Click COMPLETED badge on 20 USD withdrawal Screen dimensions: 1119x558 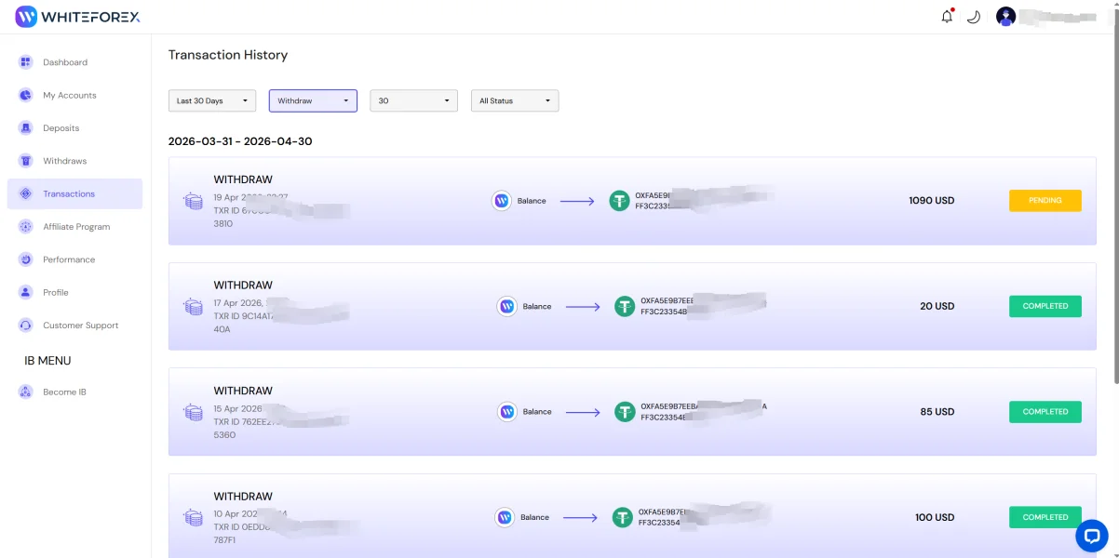(x=1045, y=306)
